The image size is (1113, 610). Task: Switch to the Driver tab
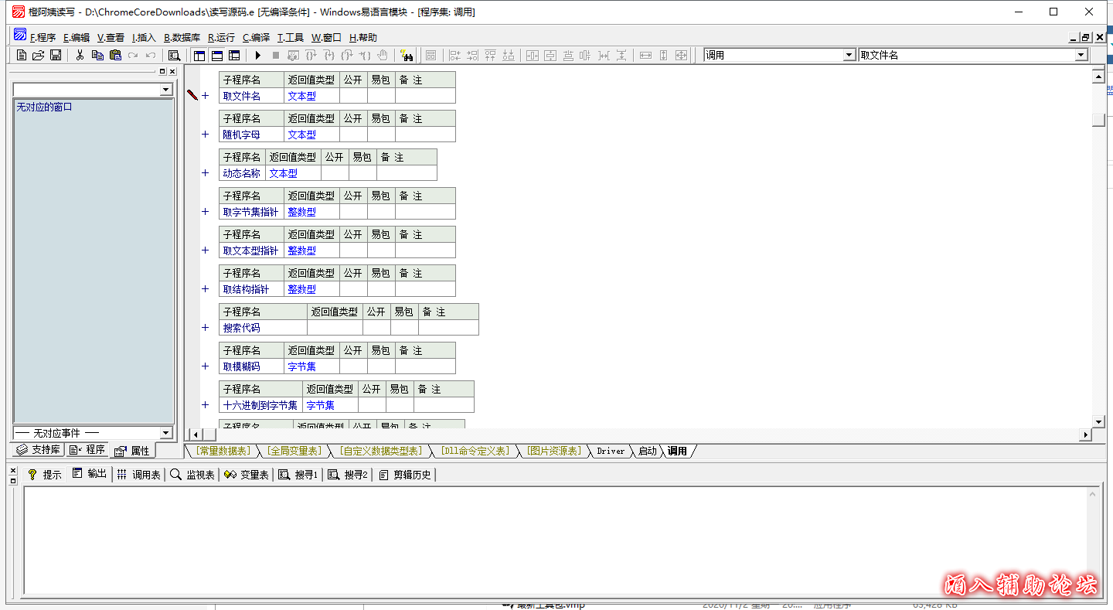610,451
